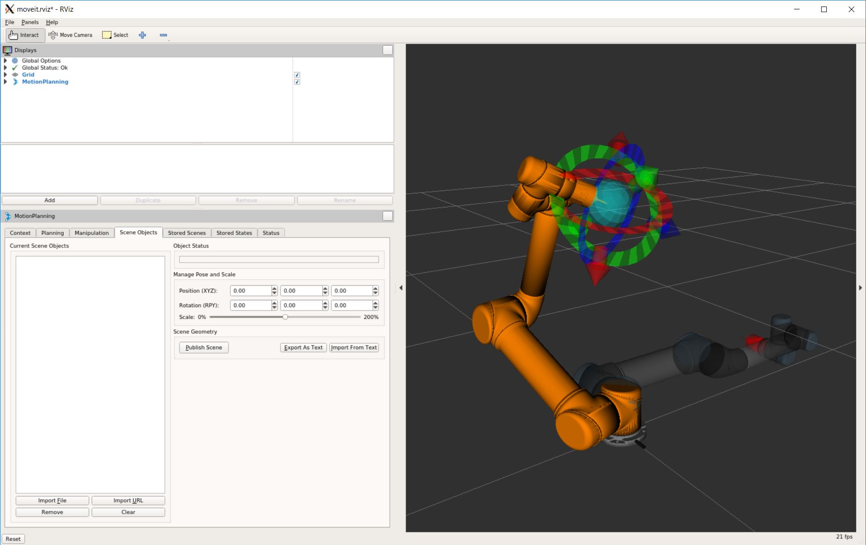Choose the Select tool
The image size is (866, 545).
coord(115,35)
